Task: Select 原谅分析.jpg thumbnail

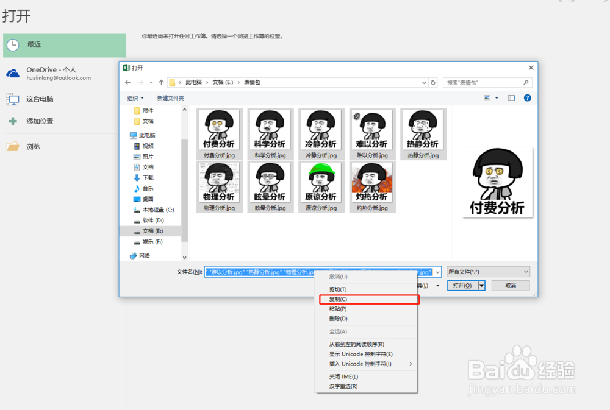Action: (321, 187)
